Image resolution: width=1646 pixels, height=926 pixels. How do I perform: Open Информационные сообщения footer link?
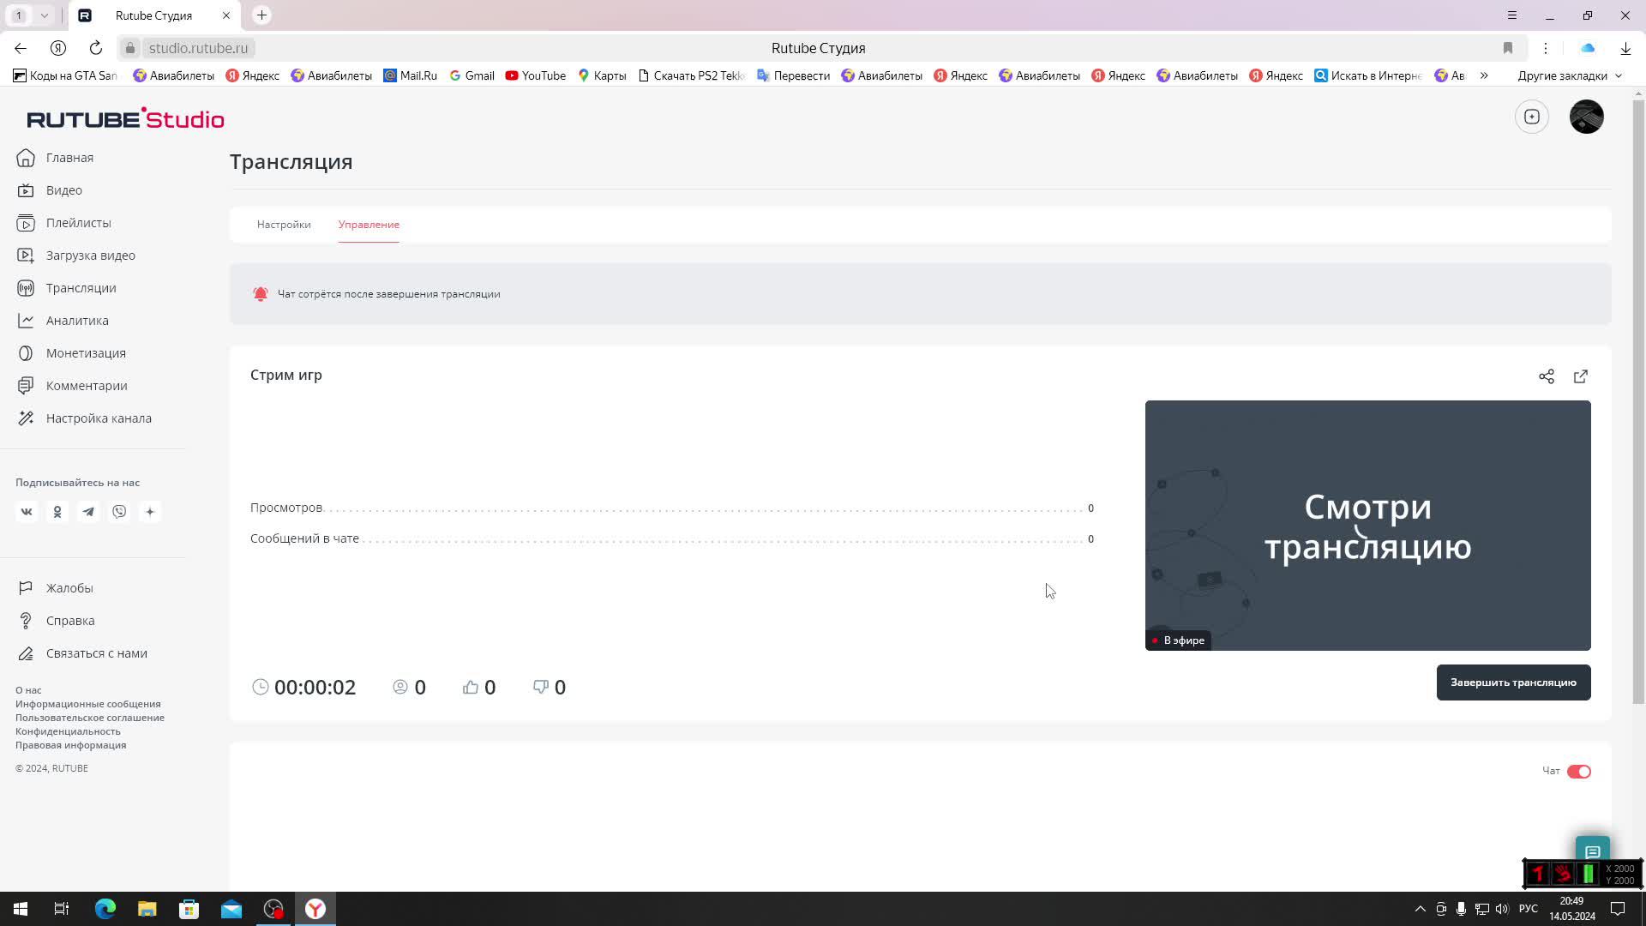click(x=87, y=704)
